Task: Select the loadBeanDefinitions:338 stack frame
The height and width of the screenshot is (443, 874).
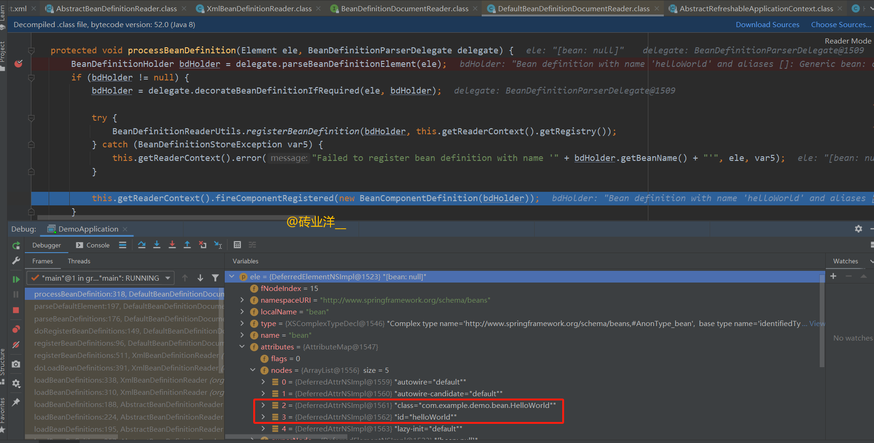Action: click(125, 380)
